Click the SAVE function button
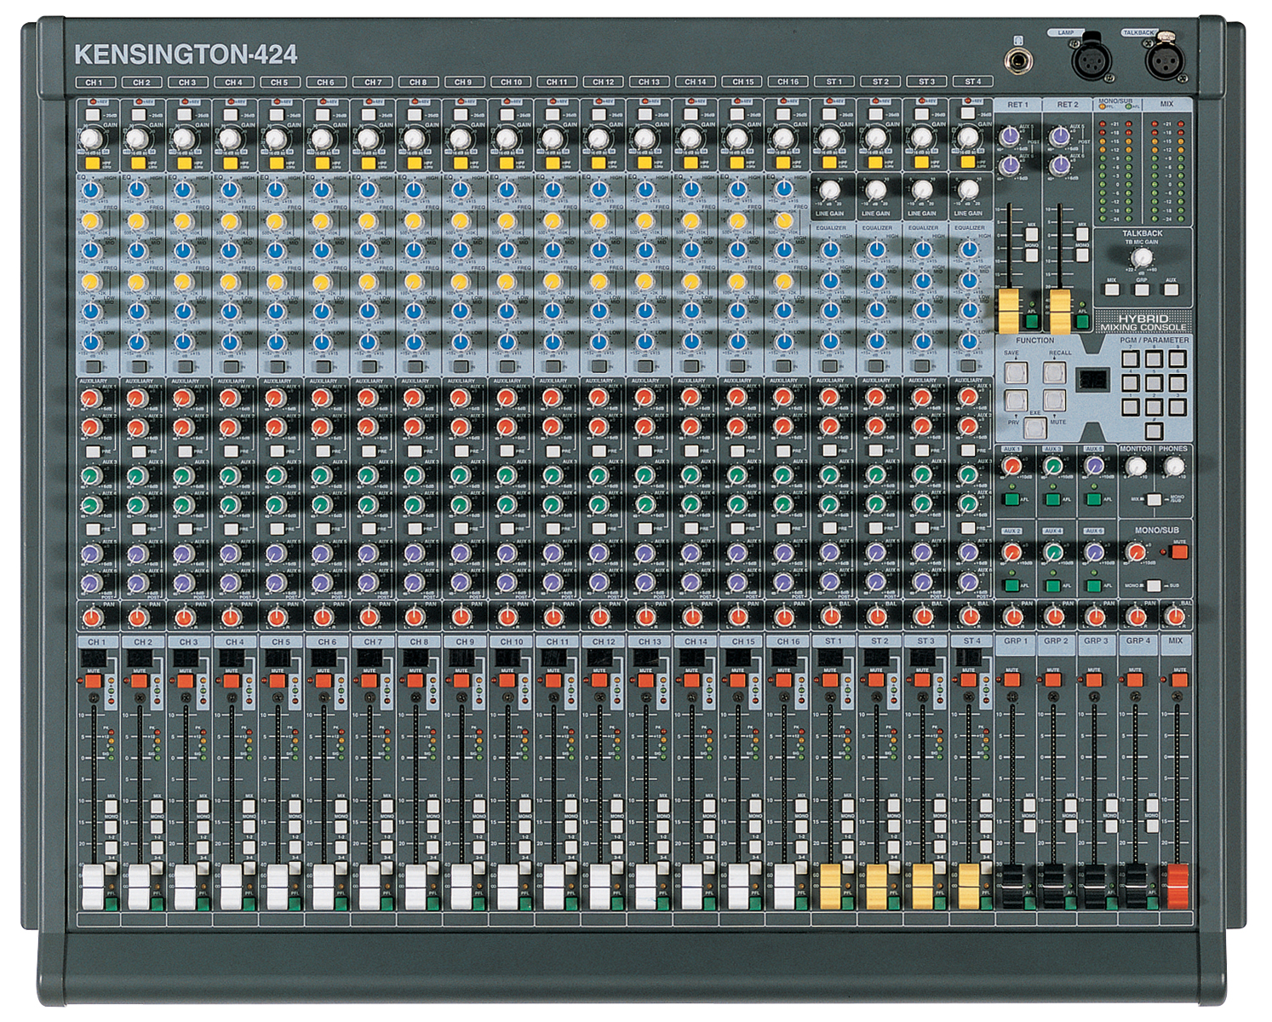Viewport: 1272px width, 1022px height. 1016,373
